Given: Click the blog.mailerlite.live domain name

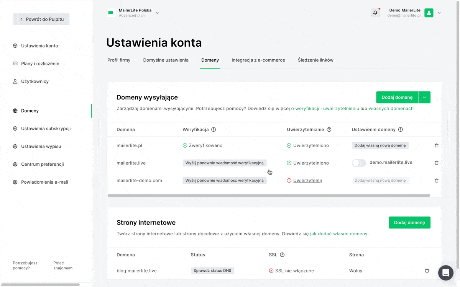Looking at the screenshot, I should pyautogui.click(x=136, y=271).
